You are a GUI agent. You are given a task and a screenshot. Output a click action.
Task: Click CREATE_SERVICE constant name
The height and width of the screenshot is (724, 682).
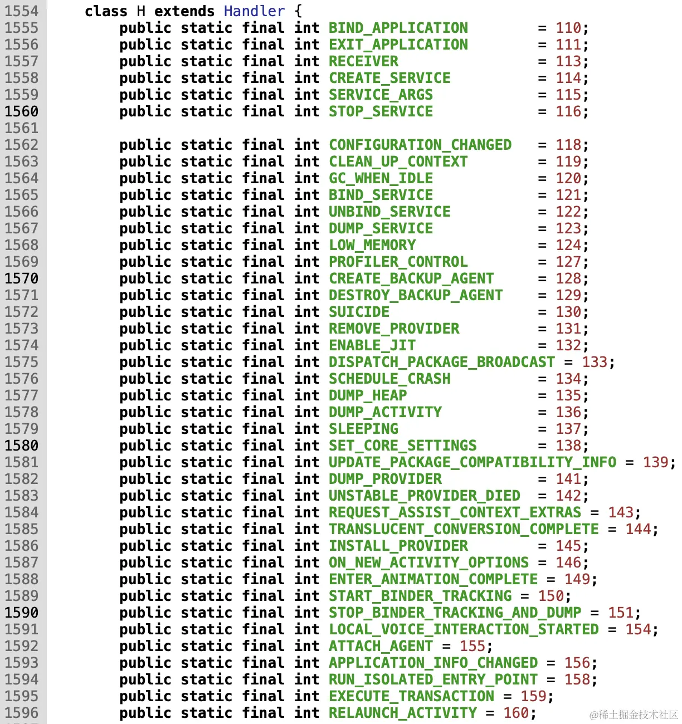coord(389,78)
